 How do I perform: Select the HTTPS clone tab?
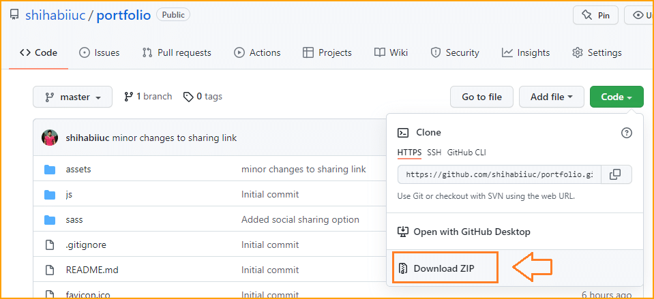pos(409,153)
